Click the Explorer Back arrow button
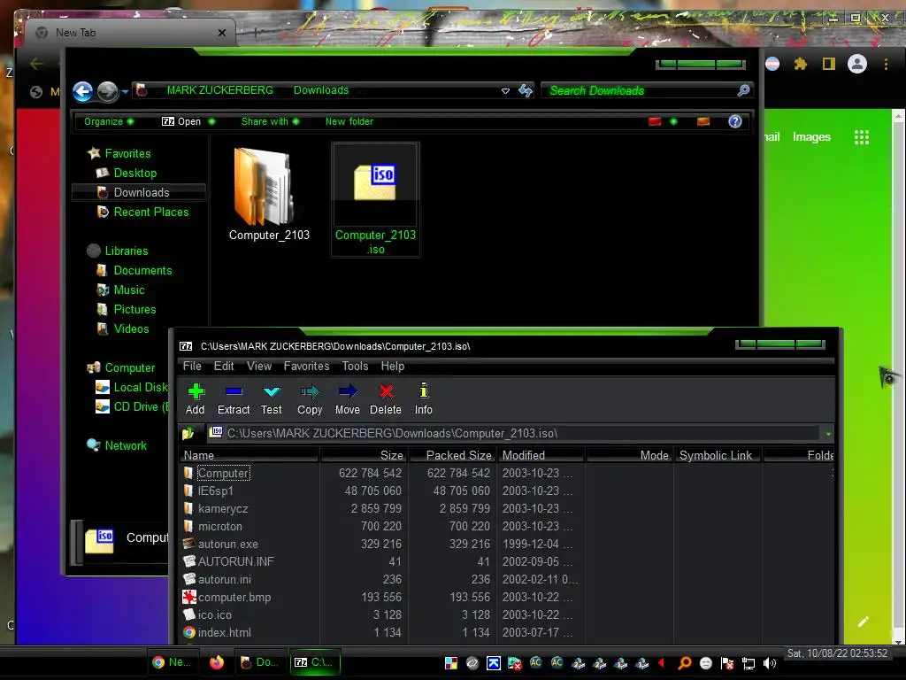This screenshot has width=906, height=680. coord(82,91)
